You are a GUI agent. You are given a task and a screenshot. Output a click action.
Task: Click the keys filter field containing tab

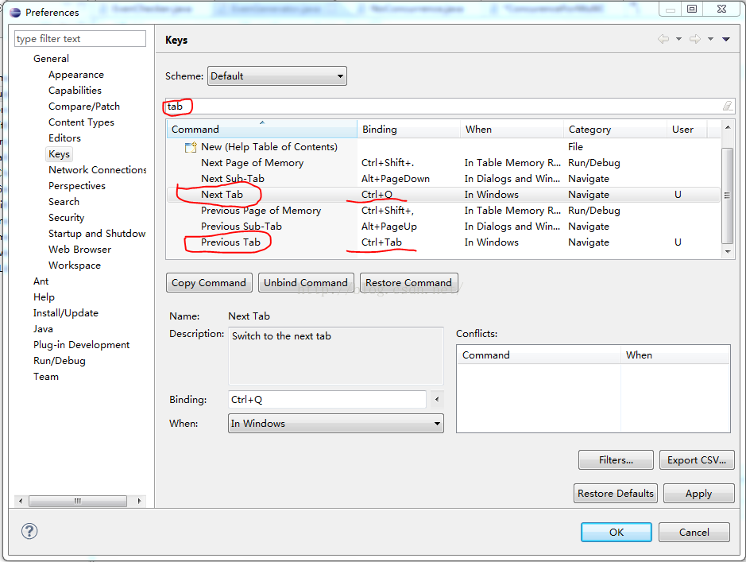(x=450, y=106)
